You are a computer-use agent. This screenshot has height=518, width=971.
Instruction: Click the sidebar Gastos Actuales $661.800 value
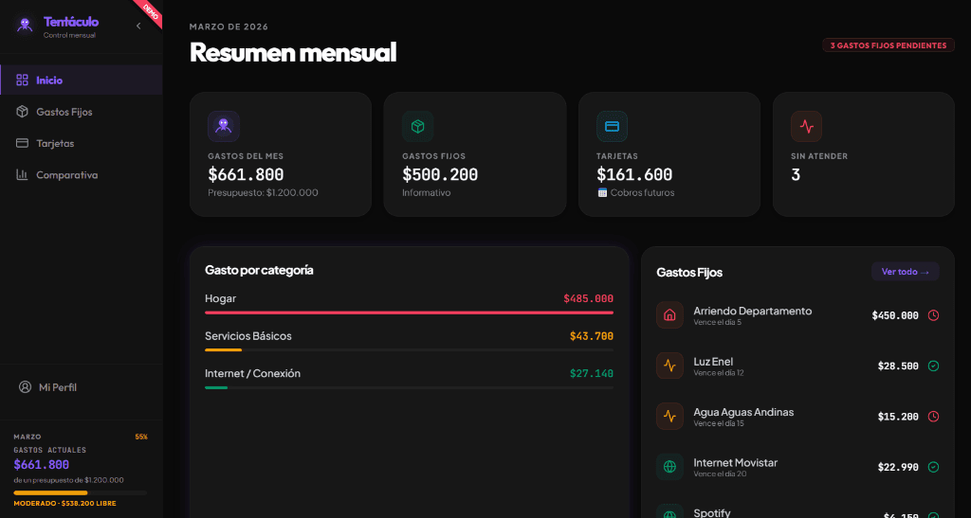42,465
